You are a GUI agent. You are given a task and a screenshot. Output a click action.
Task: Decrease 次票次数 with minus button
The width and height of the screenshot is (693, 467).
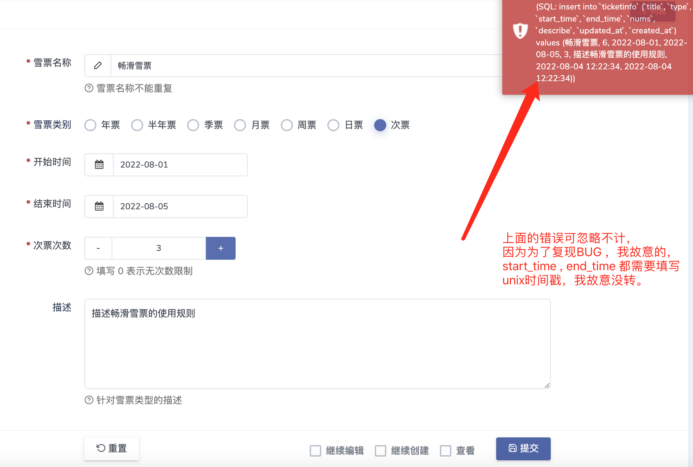98,248
